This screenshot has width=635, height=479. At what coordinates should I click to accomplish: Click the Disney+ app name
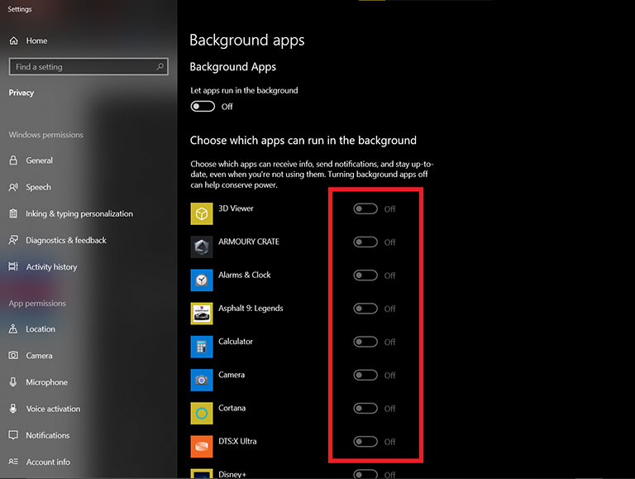(x=232, y=474)
